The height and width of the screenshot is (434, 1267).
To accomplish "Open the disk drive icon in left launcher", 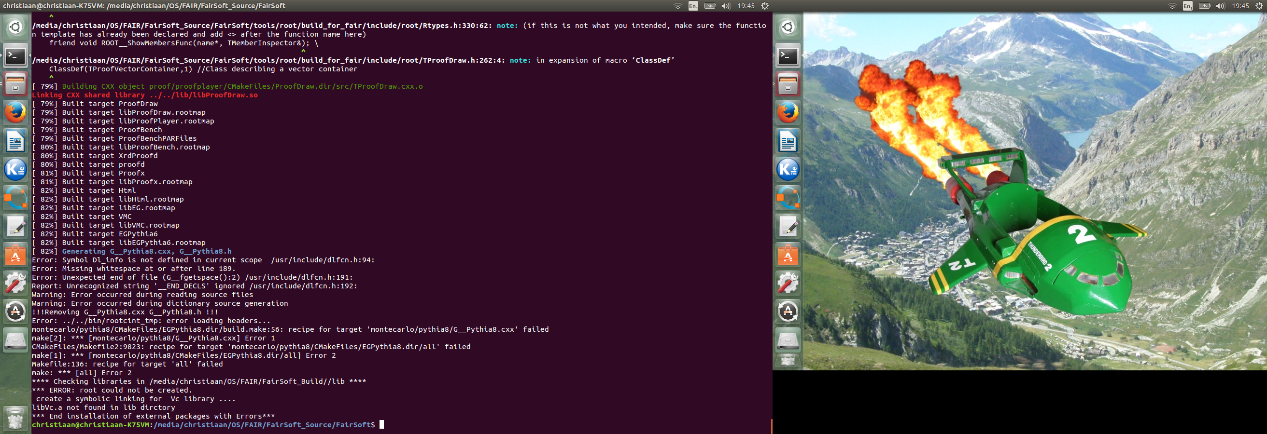I will 15,340.
